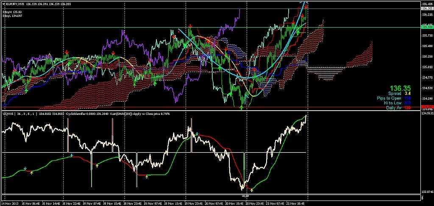Click the Kaki(SMA((200)) Apply to Close price label
Screen dimensions: 434x206
[135, 114]
